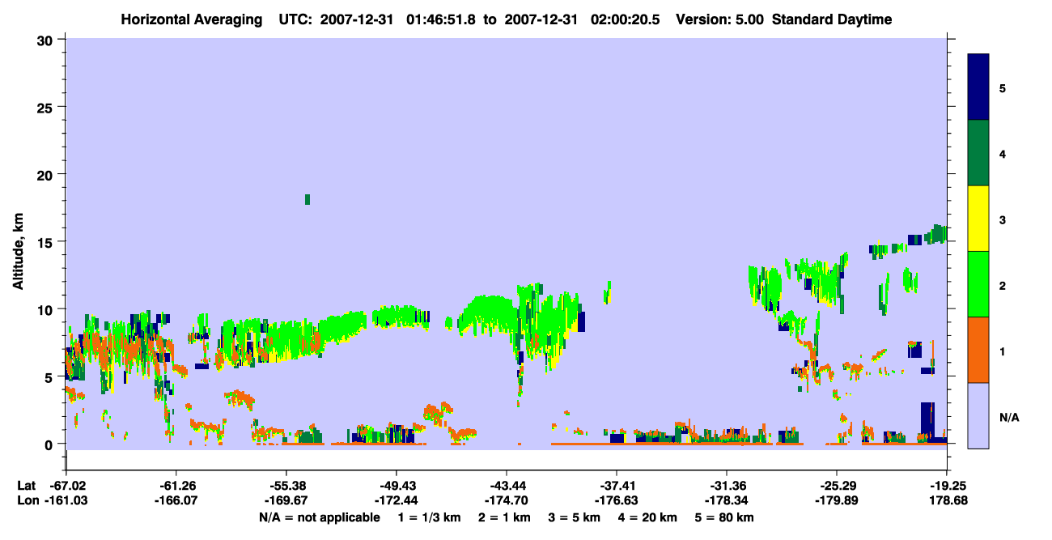Click the lavender N/A color bar segment
Image resolution: width=1052 pixels, height=540 pixels.
point(978,415)
